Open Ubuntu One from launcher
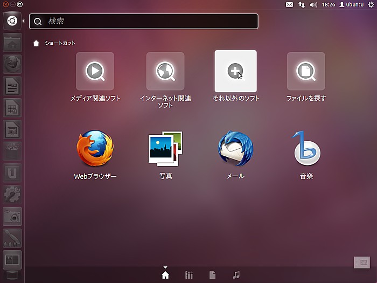 point(12,173)
